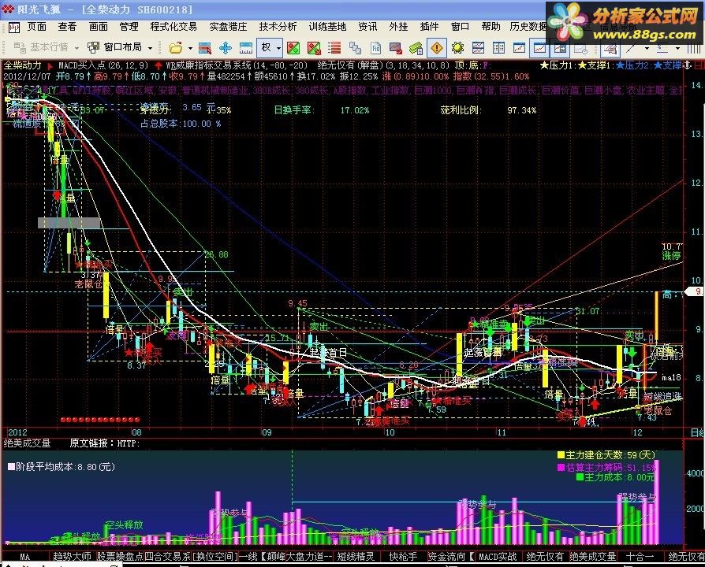Image resolution: width=705 pixels, height=567 pixels.
Task: Click the chart with red checkmark icon
Action: click(x=396, y=48)
